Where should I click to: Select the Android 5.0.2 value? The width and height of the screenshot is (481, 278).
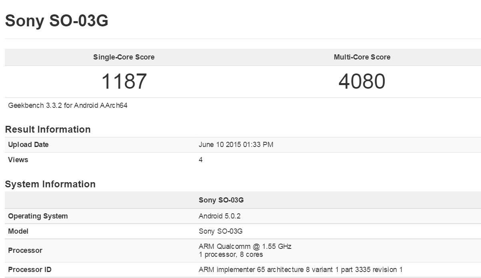(x=220, y=216)
